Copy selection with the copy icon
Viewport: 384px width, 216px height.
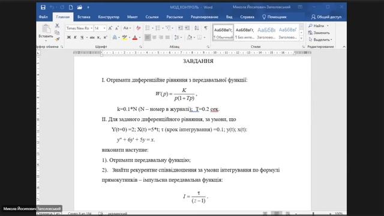[58, 32]
